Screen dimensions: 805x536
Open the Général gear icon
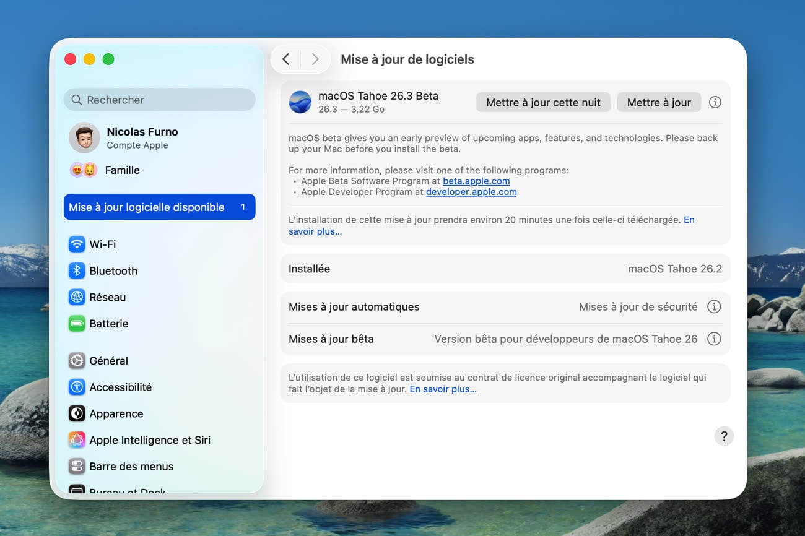coord(77,361)
